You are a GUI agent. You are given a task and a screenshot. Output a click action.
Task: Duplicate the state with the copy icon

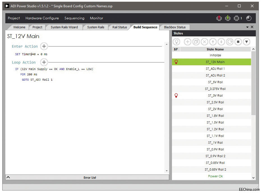click(x=196, y=42)
